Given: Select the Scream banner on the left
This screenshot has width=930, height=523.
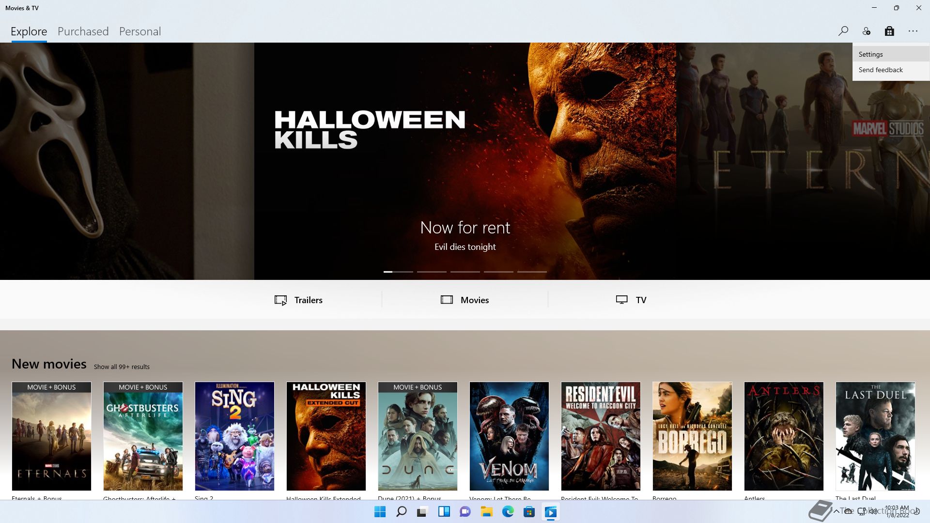Looking at the screenshot, I should pyautogui.click(x=127, y=161).
